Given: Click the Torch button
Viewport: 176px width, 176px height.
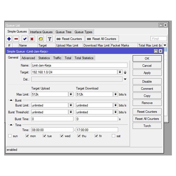Looking at the screenshot, I should 147,126.
